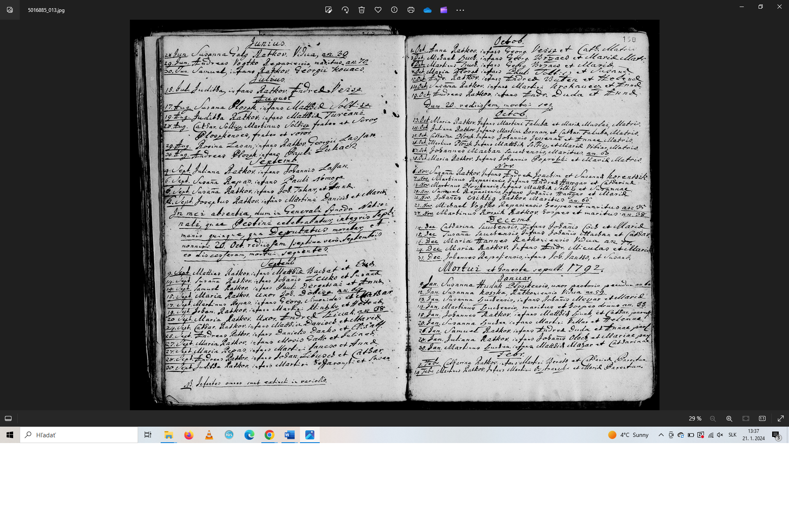Click the Print icon
Image resolution: width=789 pixels, height=505 pixels.
click(411, 10)
